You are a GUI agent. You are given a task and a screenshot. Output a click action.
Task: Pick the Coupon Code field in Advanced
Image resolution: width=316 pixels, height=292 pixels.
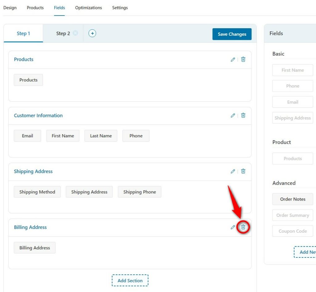[293, 231]
